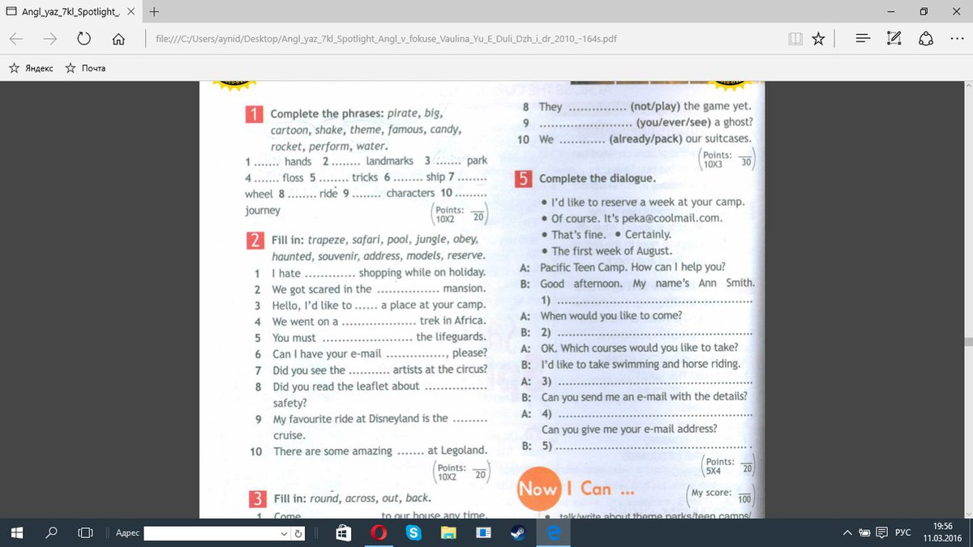Open the more actions ellipsis menu
973x547 pixels.
(x=958, y=38)
